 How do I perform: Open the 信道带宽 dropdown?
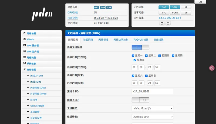152,117
